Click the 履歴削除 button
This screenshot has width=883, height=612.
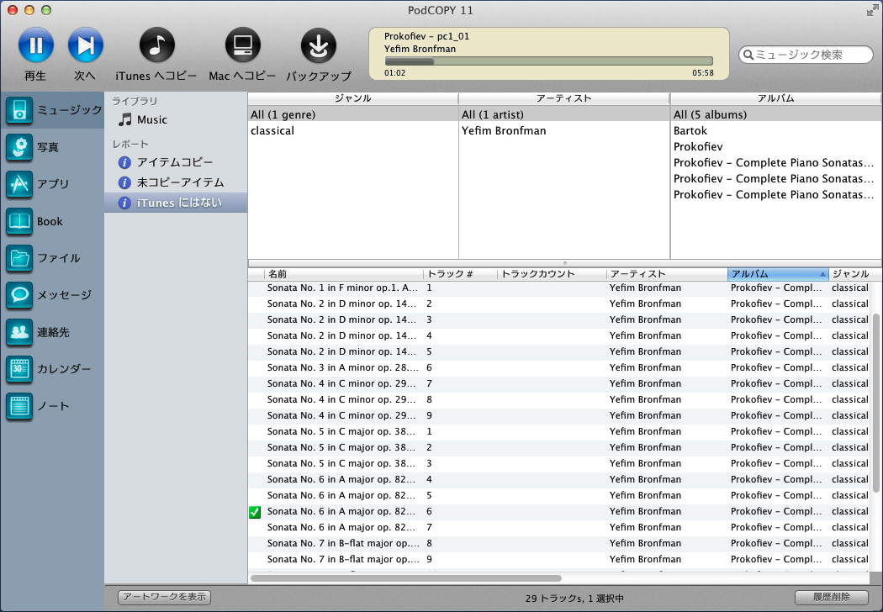click(831, 598)
